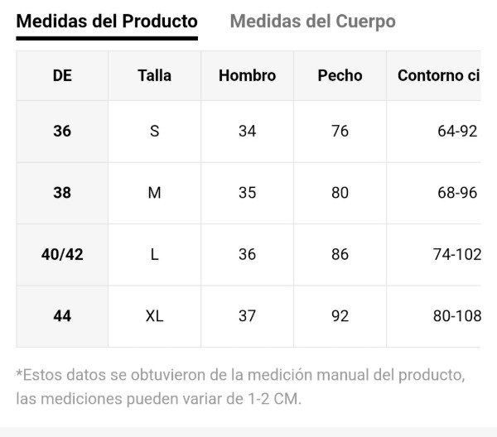Select the Pecho value 80
Image resolution: width=497 pixels, height=437 pixels.
[340, 193]
